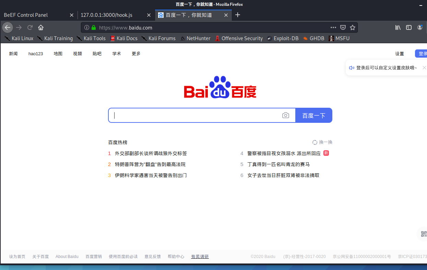The height and width of the screenshot is (270, 427).
Task: Open 贴吧 in top navigation
Action: coord(97,54)
